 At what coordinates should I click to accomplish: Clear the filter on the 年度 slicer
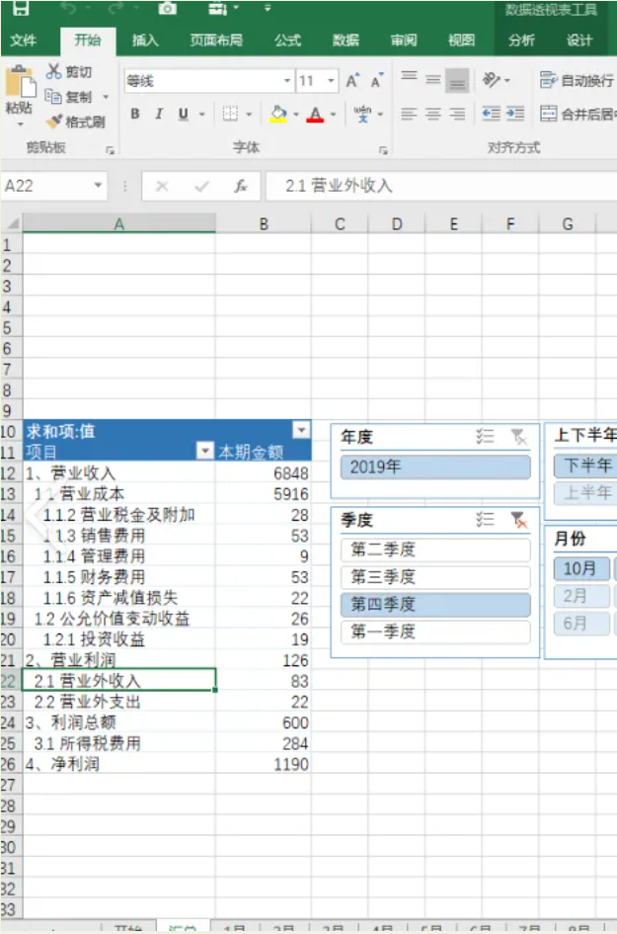click(x=519, y=437)
